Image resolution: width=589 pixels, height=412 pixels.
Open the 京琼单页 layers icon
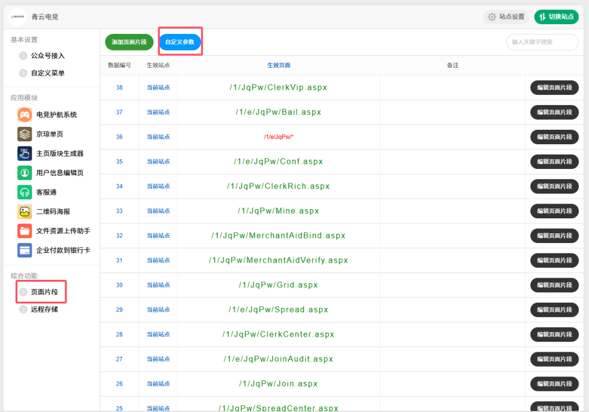point(24,134)
